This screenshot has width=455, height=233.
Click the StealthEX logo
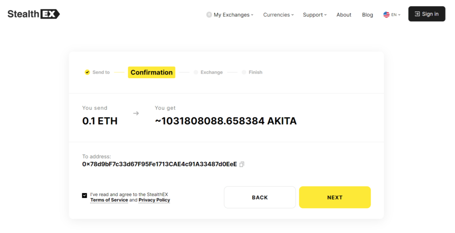(33, 14)
